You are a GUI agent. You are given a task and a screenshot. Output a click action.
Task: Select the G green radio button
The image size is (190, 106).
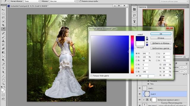tap(137, 68)
